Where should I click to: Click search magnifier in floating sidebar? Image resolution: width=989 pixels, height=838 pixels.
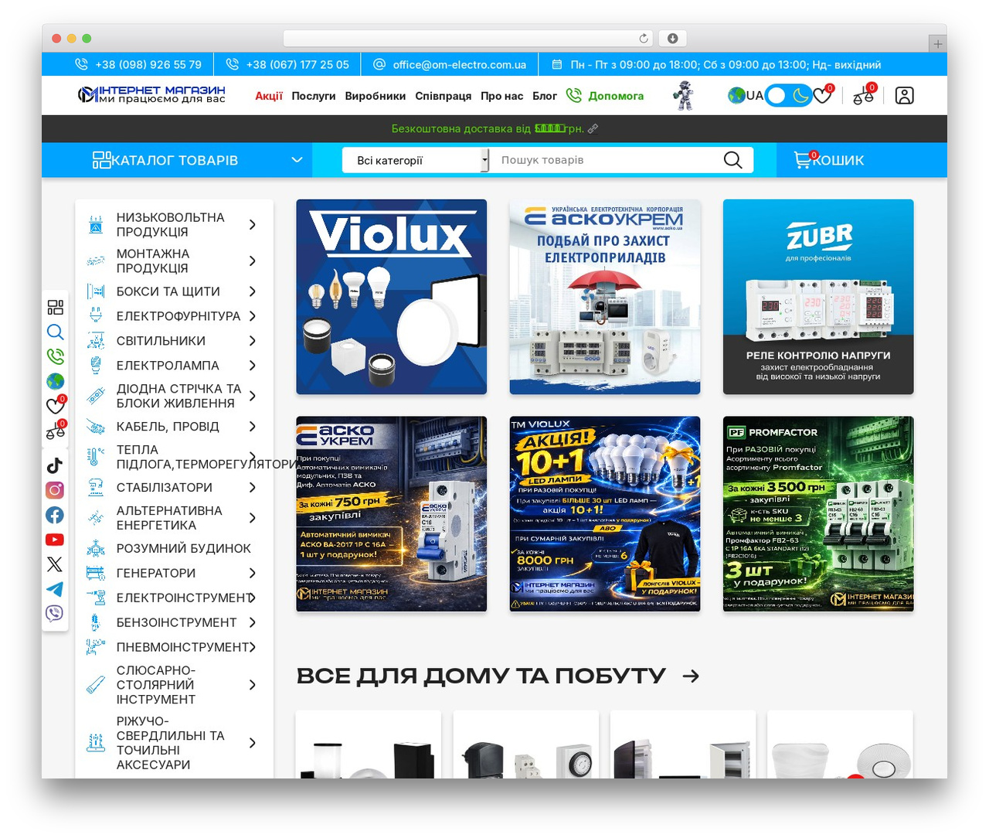click(55, 332)
